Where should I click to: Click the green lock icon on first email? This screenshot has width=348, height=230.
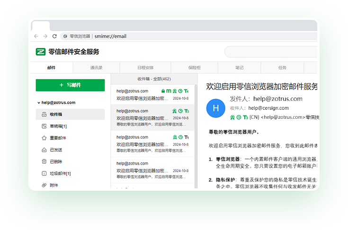coord(163,91)
